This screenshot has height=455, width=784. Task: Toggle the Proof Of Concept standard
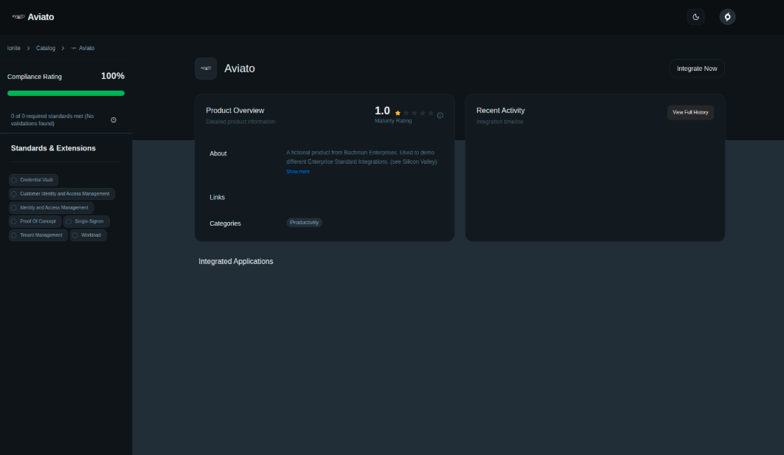pos(35,221)
